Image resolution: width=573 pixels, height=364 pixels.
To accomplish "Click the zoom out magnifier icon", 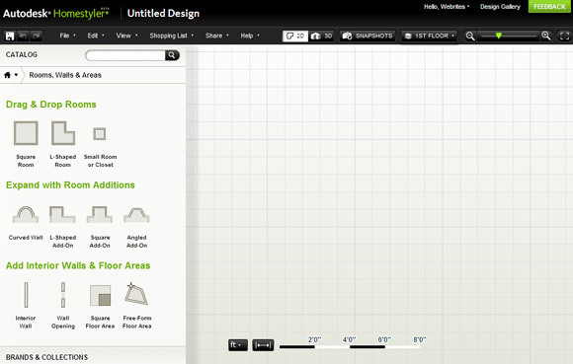I will [x=470, y=36].
